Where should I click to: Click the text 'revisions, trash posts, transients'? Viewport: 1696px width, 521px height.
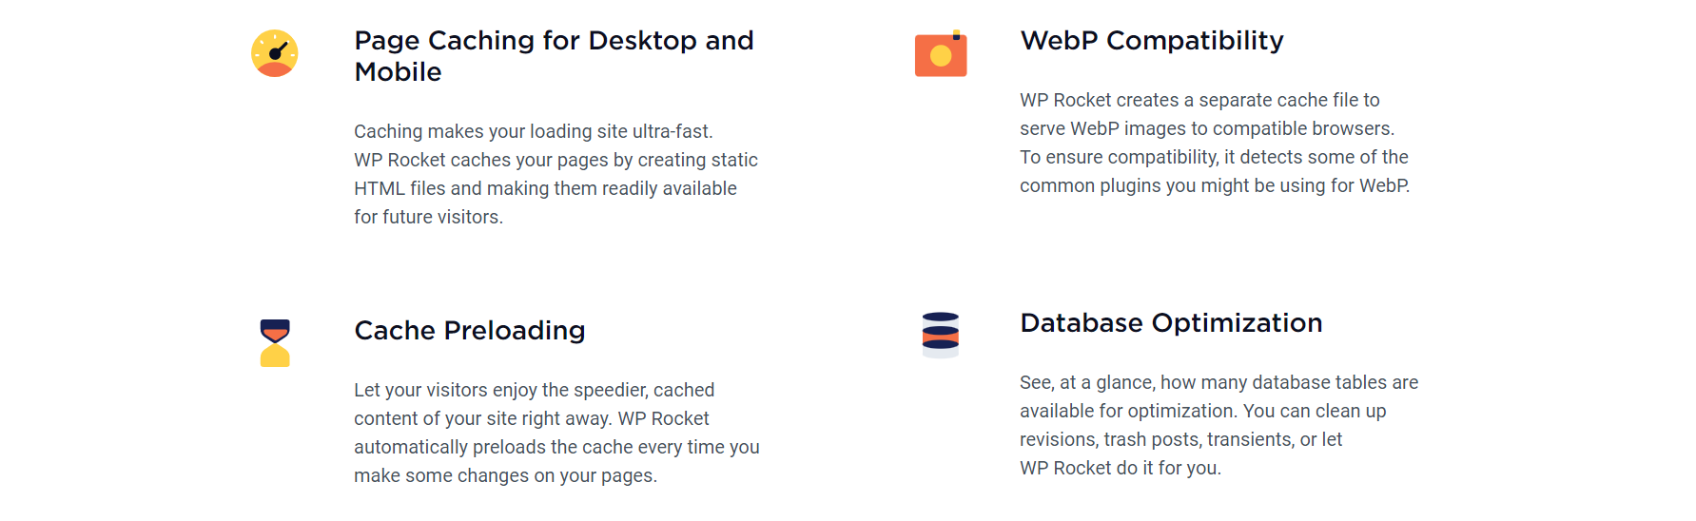point(1155,440)
